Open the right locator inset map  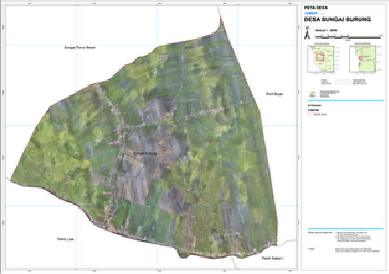click(x=363, y=59)
